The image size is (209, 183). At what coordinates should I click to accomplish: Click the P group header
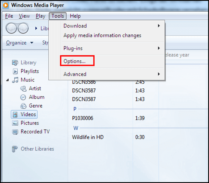tap(75, 109)
